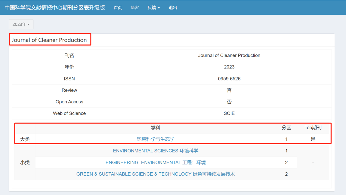
Task: Click the site title in the navbar
Action: (x=55, y=7)
